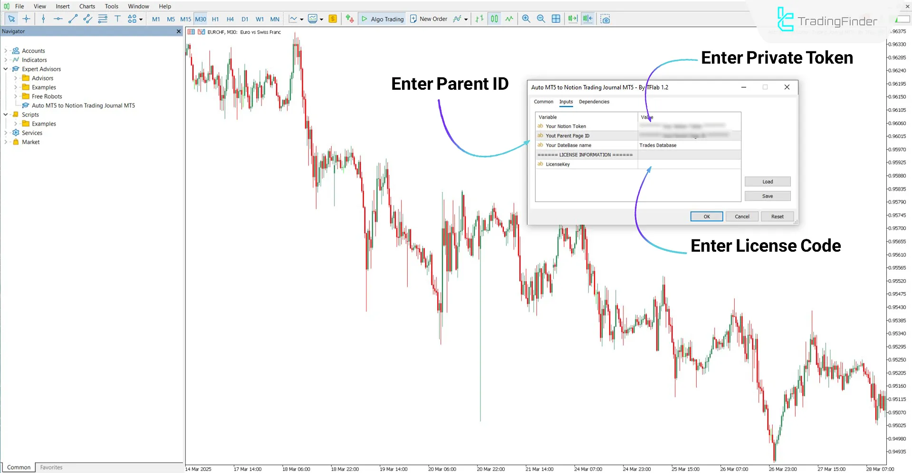Select the Trendline drawing tool
The image size is (912, 473).
tap(73, 19)
